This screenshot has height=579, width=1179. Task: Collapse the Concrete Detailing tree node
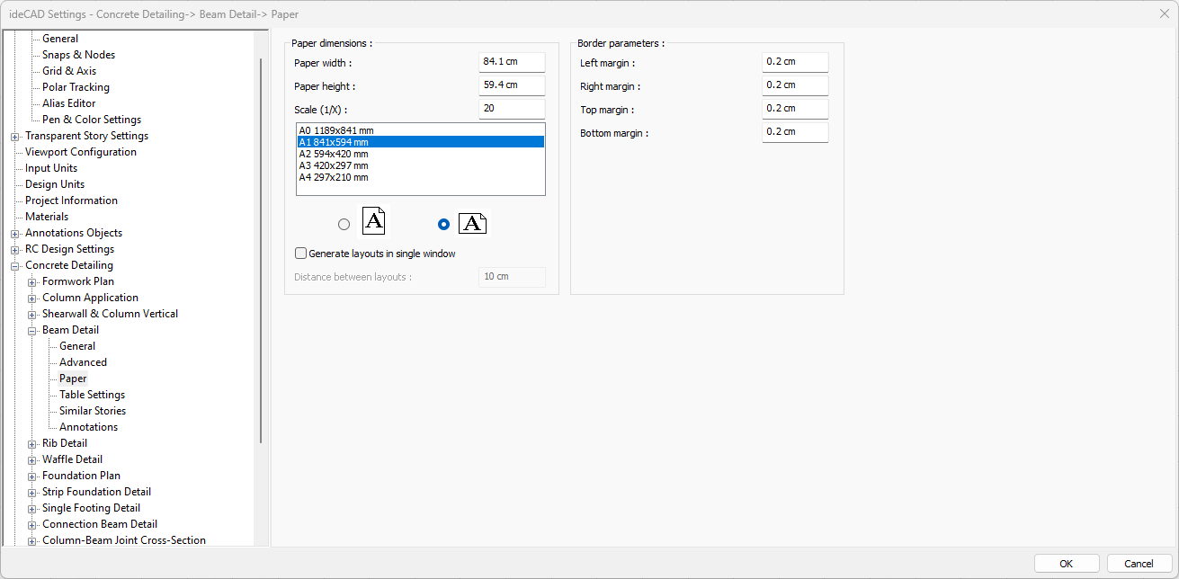[x=15, y=265]
